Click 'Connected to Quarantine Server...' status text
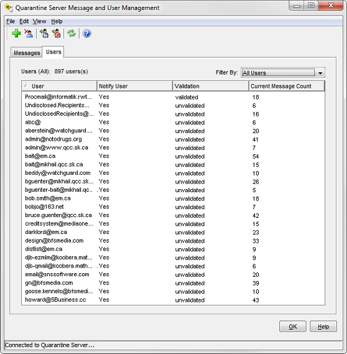The image size is (347, 354). click(49, 345)
